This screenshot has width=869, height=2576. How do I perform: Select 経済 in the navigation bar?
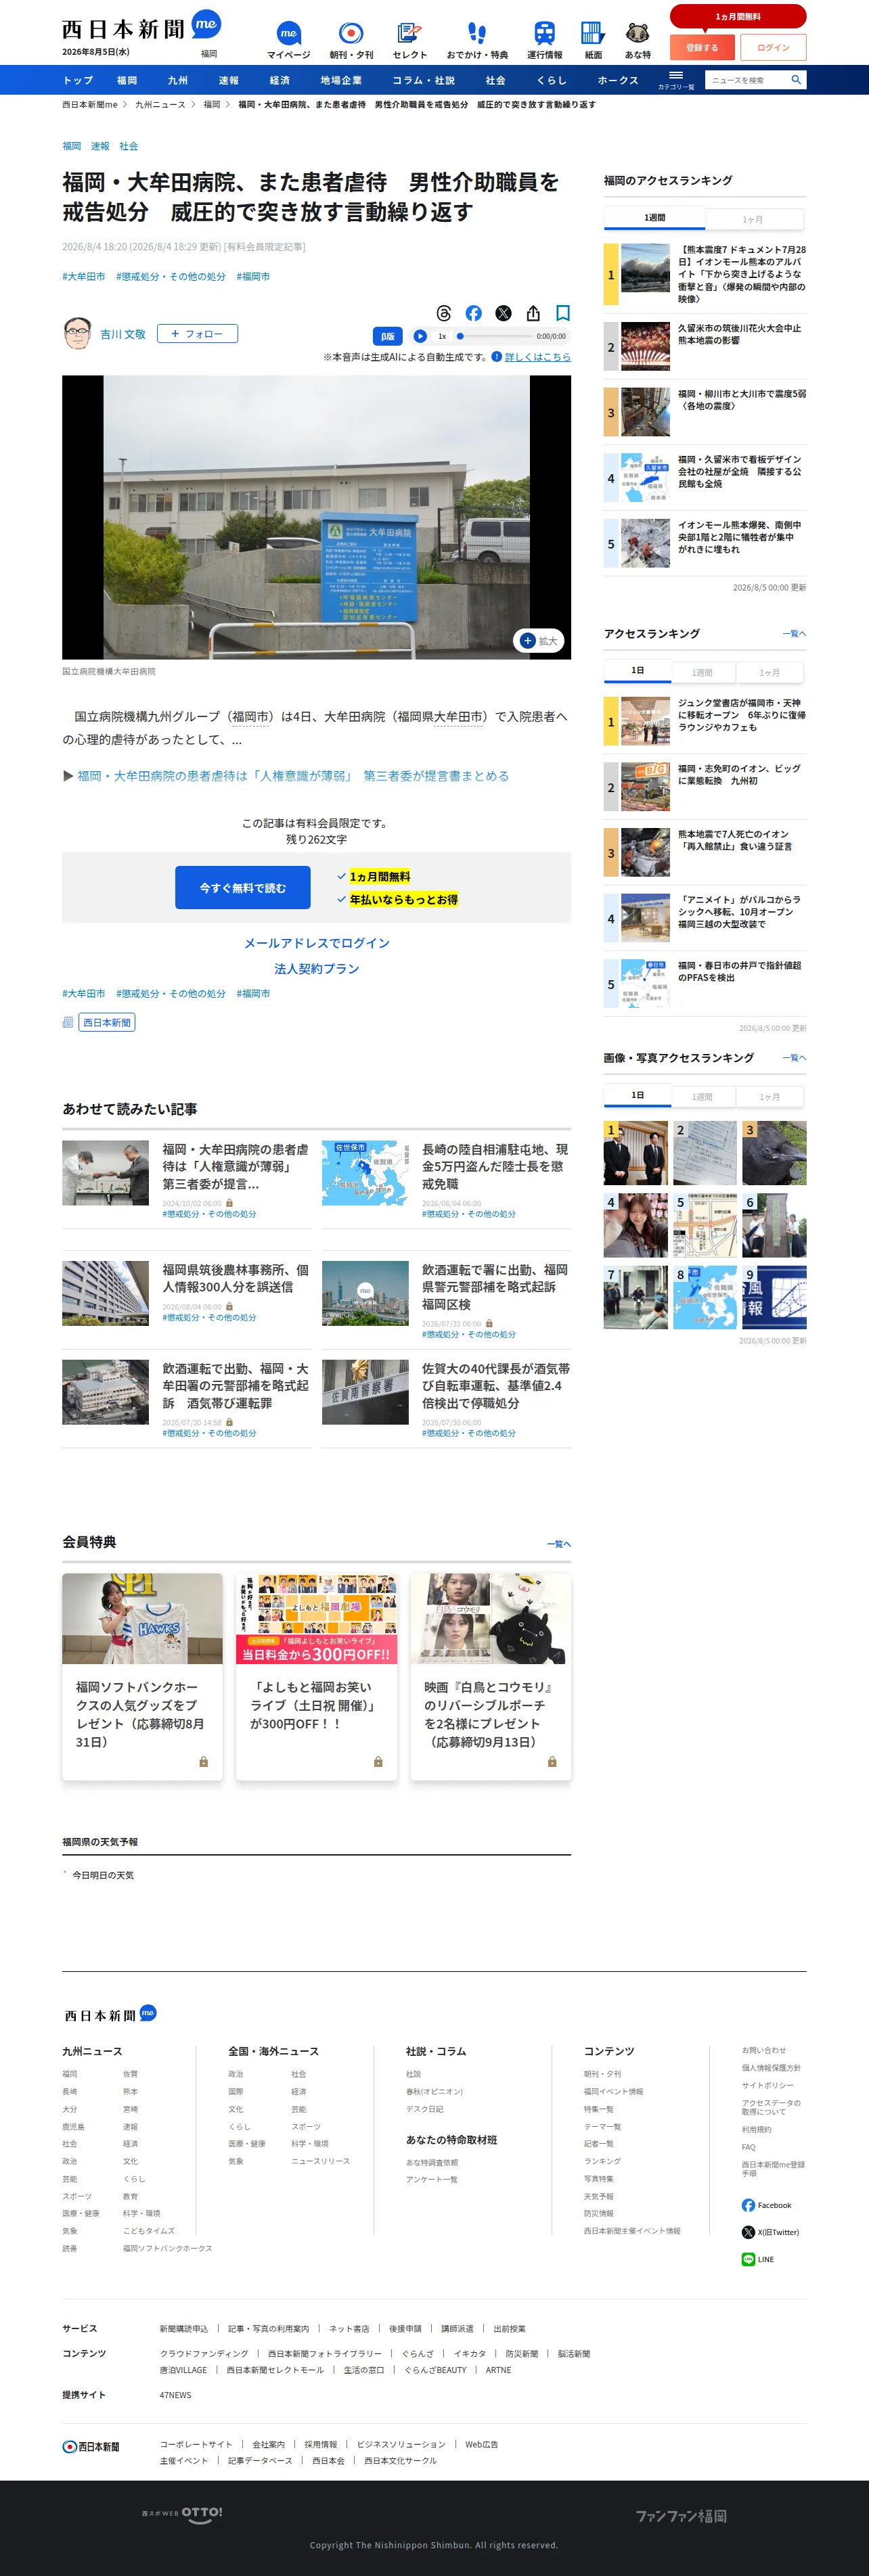coord(280,80)
